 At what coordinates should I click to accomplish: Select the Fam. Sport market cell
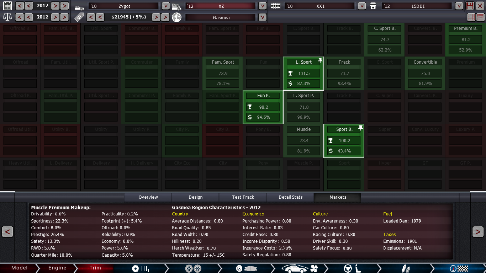pos(223,73)
